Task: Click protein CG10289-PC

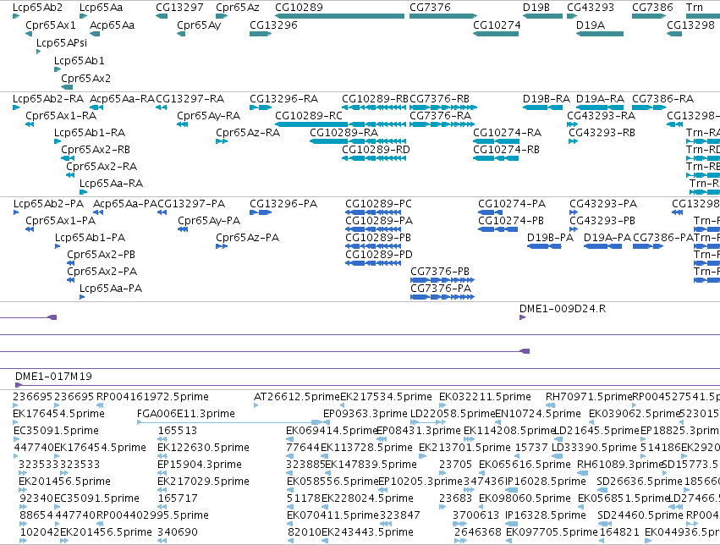Action: (373, 212)
